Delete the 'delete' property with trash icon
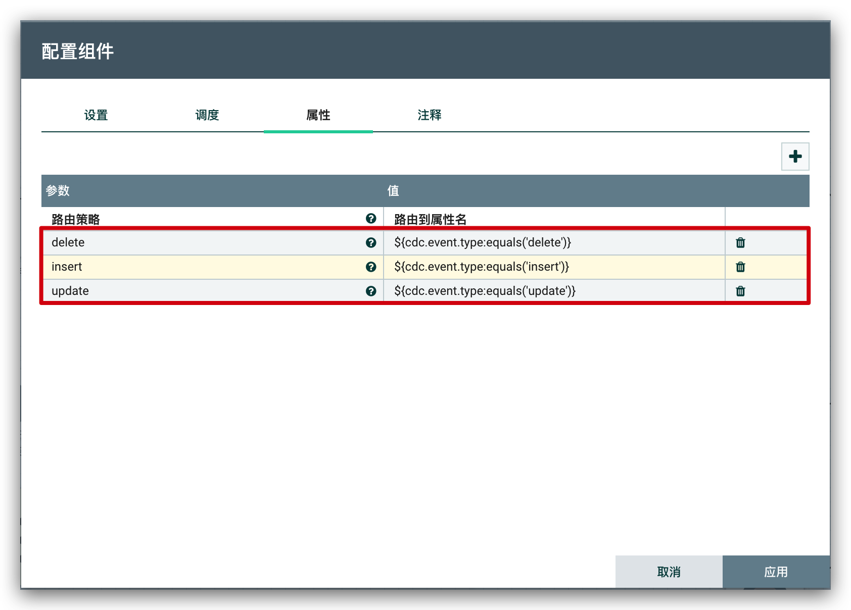Screen dimensions: 851x610 pos(740,243)
